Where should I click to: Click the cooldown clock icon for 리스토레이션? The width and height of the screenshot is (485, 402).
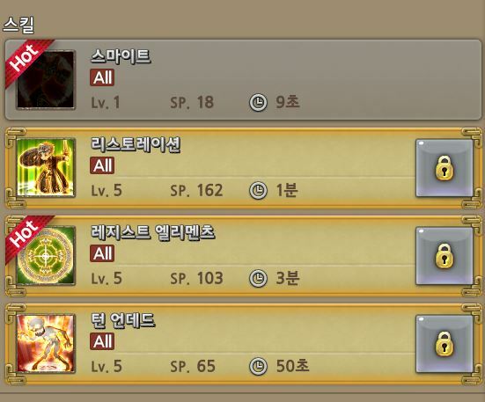[258, 190]
